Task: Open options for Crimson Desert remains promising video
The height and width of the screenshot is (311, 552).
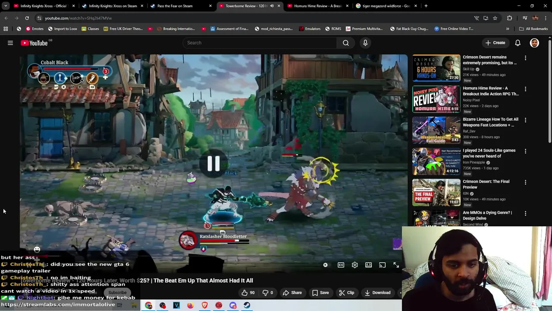Action: point(525,58)
